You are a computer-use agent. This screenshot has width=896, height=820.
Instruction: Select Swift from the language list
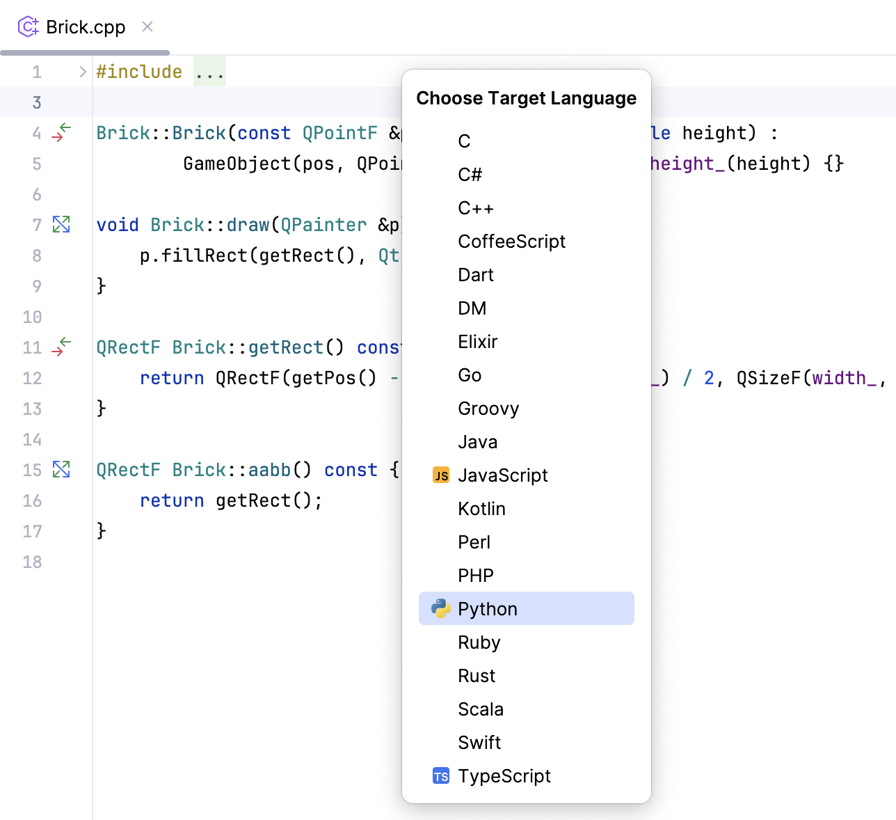click(479, 742)
